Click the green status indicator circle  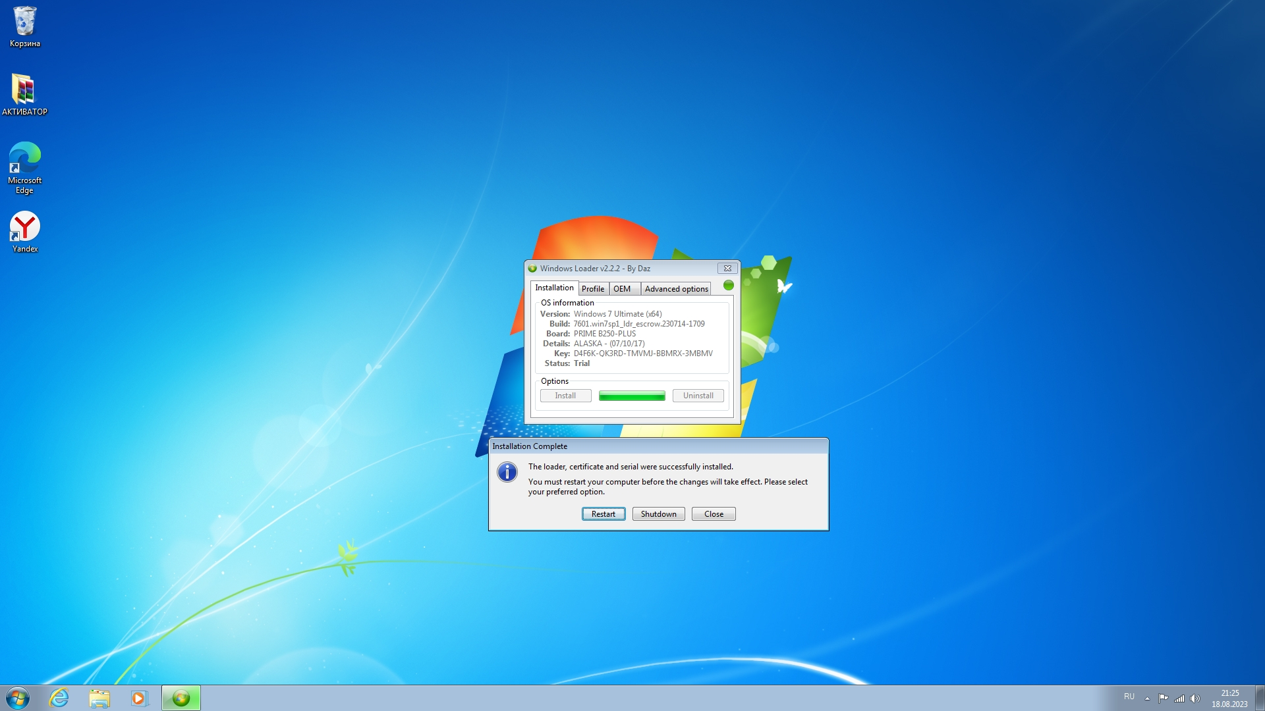click(x=728, y=285)
